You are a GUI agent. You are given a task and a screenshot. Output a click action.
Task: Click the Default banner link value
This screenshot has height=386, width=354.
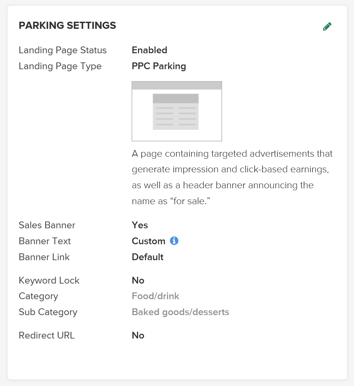coord(147,257)
